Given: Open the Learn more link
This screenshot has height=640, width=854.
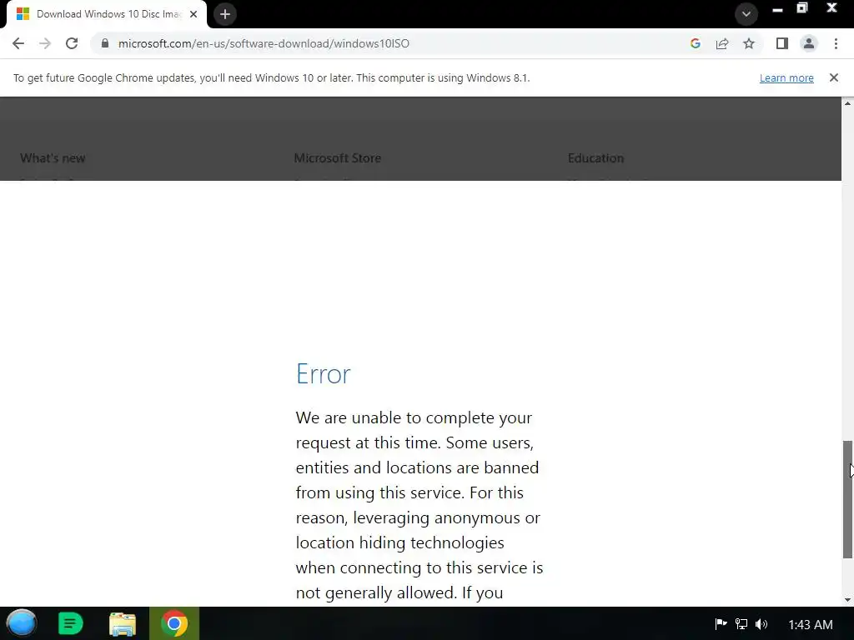Looking at the screenshot, I should tap(786, 77).
